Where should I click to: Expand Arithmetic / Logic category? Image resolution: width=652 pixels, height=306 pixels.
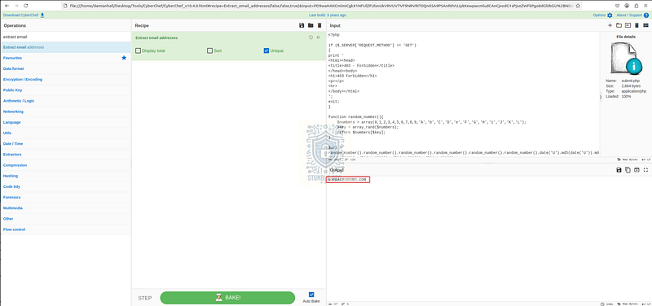click(65, 101)
